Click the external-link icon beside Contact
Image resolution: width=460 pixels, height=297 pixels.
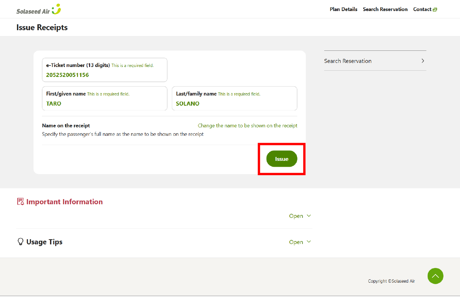point(435,10)
